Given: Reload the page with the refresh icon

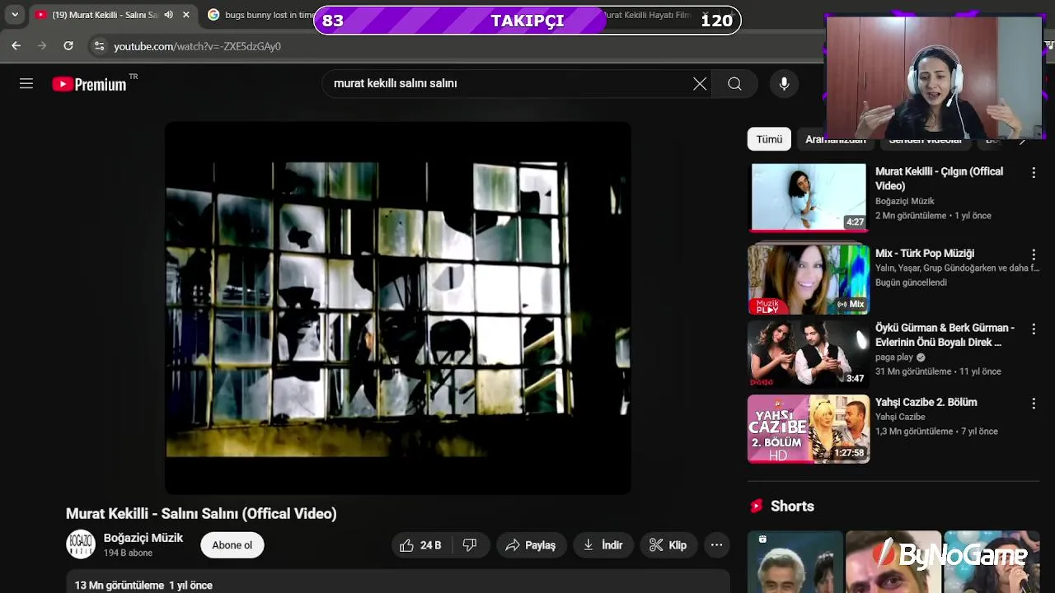Looking at the screenshot, I should tap(68, 46).
